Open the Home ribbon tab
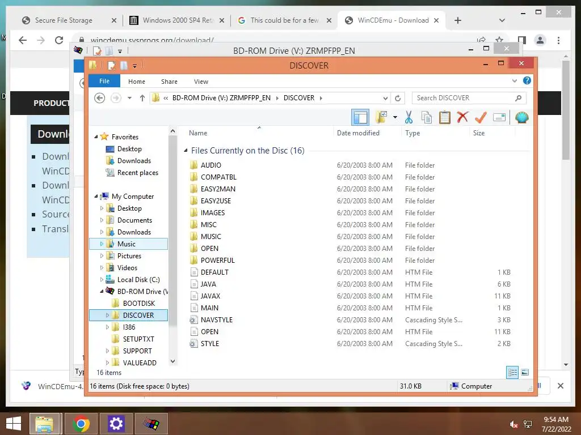This screenshot has width=581, height=435. tap(137, 82)
